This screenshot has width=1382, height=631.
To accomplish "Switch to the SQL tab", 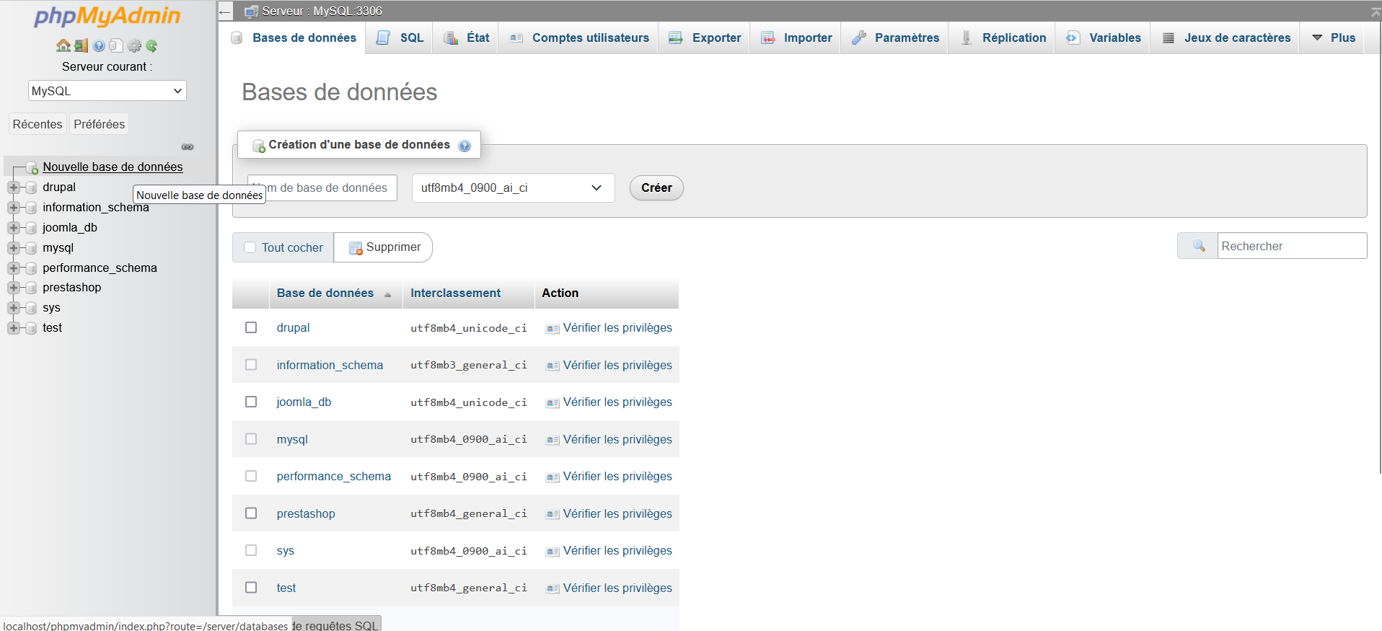I will click(x=400, y=37).
